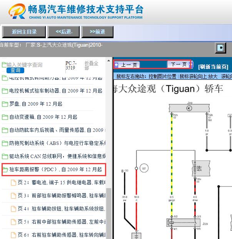This screenshot has width=232, height=239.
Task: Click the PC.7-3519 text
Action: coord(71,66)
